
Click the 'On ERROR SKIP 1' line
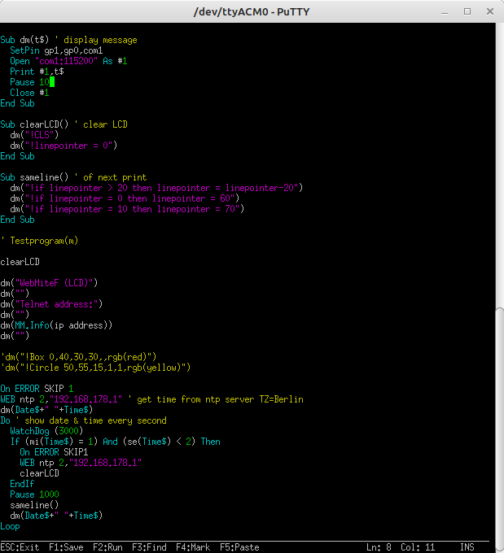pos(37,389)
